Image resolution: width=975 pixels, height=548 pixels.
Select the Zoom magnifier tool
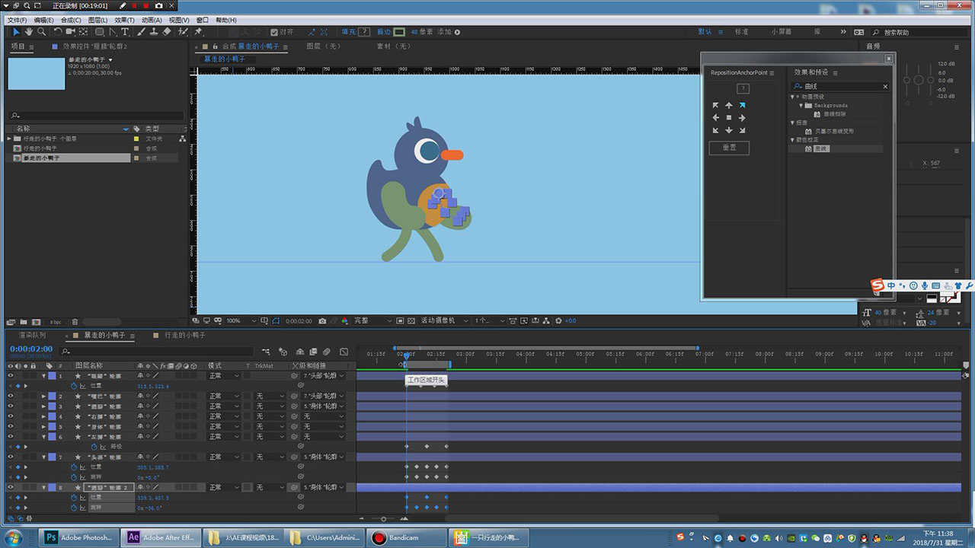pyautogui.click(x=42, y=32)
